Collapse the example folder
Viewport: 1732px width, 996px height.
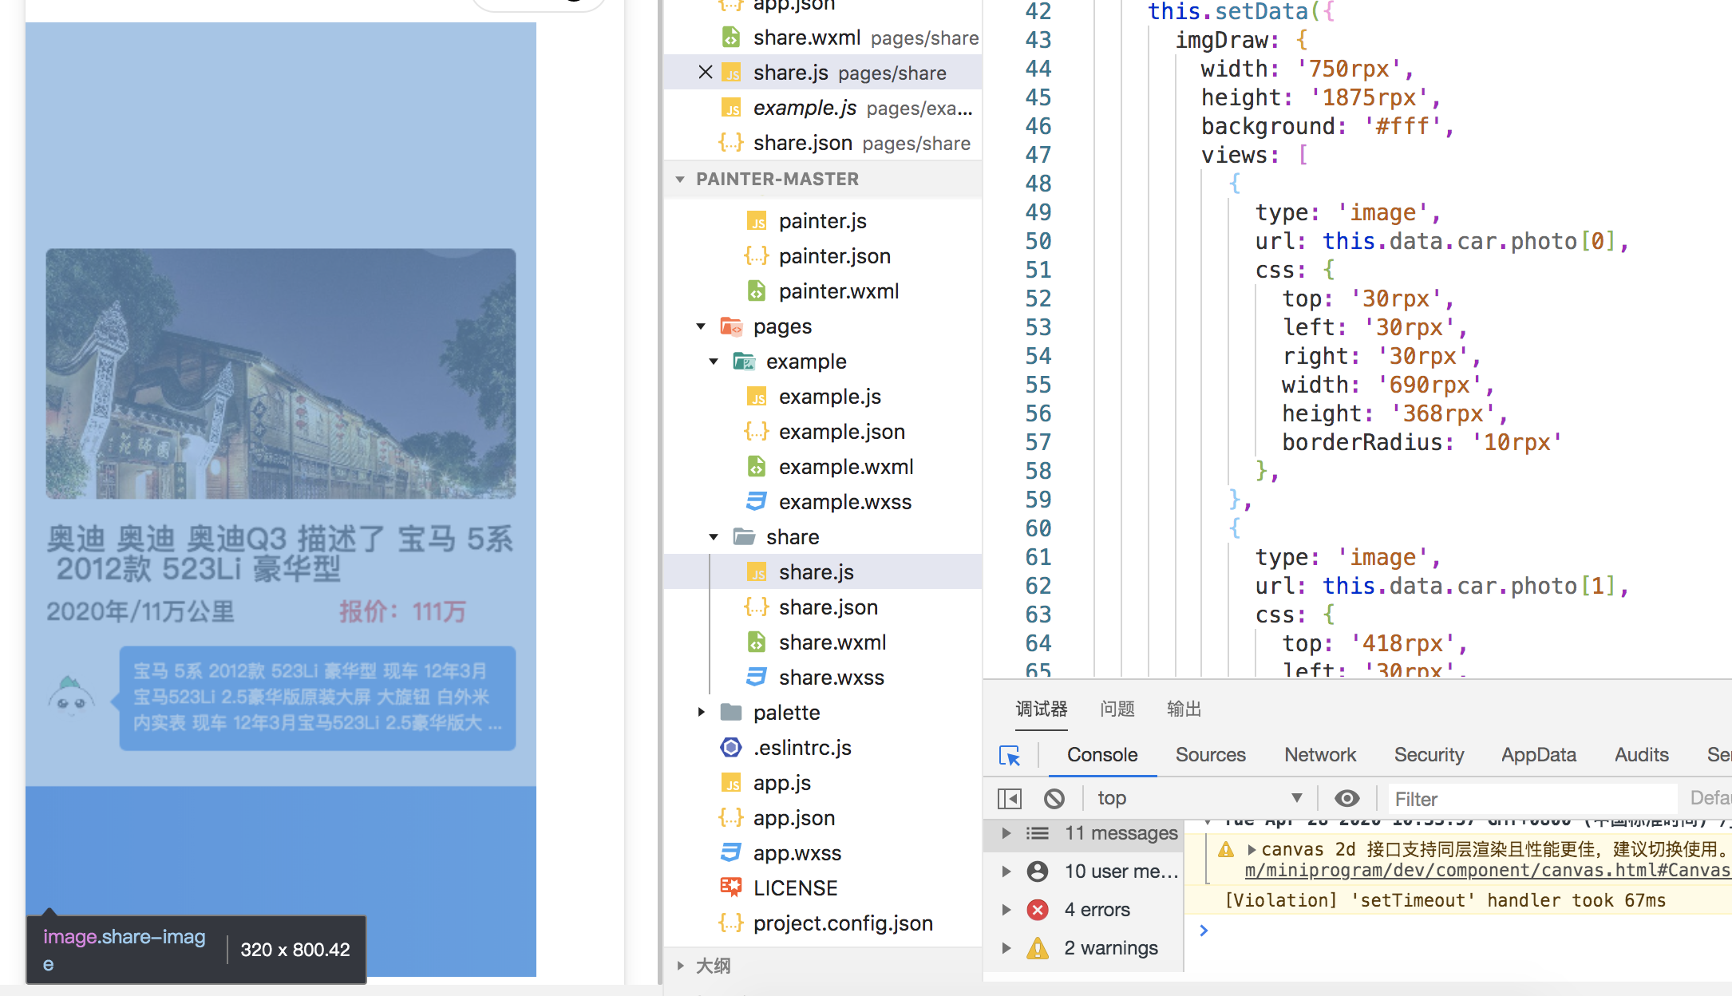714,362
